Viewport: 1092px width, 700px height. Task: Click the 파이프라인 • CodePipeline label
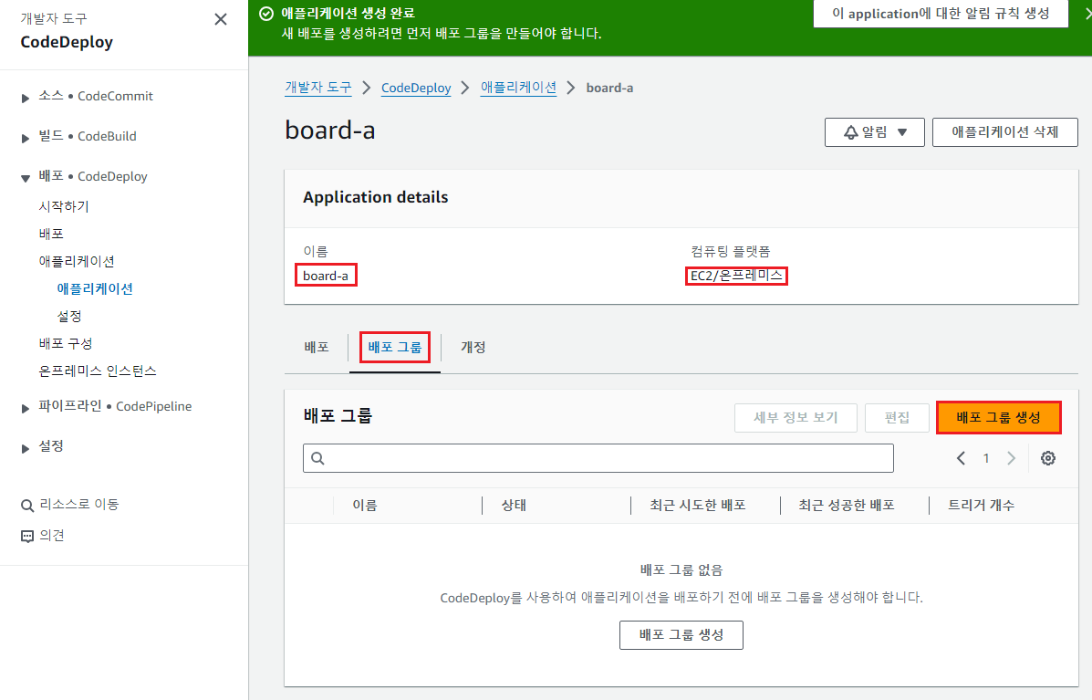[x=115, y=406]
